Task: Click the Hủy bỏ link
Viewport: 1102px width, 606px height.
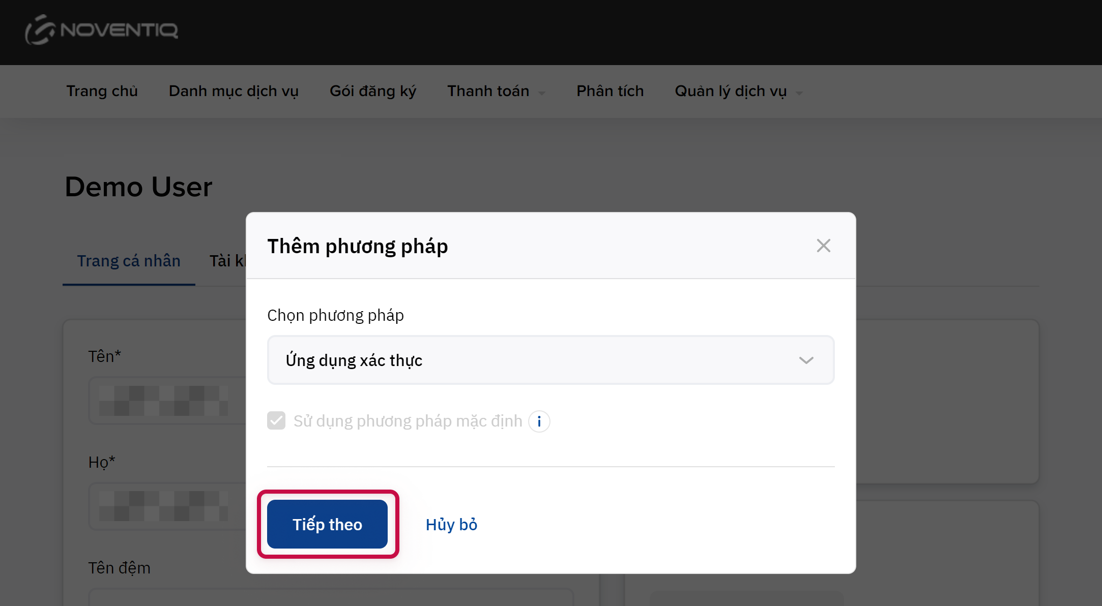Action: point(451,525)
